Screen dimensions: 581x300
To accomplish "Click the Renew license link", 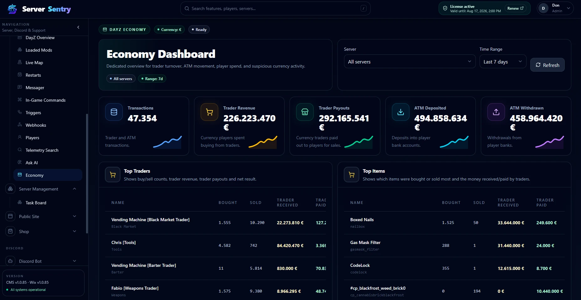I will pyautogui.click(x=515, y=8).
